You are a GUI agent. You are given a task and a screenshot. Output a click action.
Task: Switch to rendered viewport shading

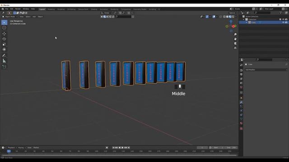pos(233,17)
